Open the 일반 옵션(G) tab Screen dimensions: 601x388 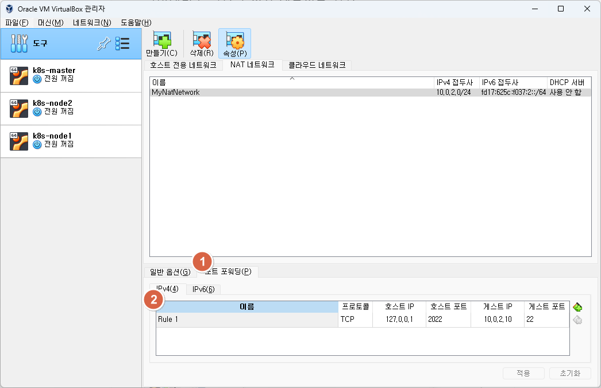pos(170,272)
